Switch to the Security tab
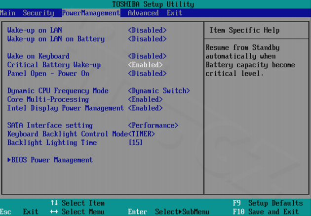The image size is (311, 216). pyautogui.click(x=39, y=13)
